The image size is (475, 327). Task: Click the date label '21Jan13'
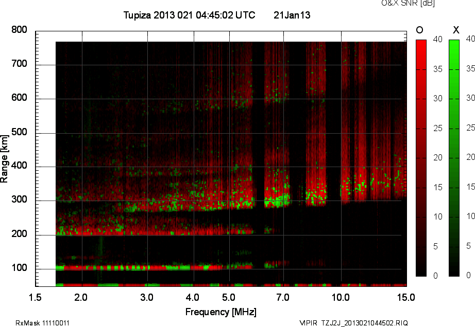pyautogui.click(x=292, y=15)
